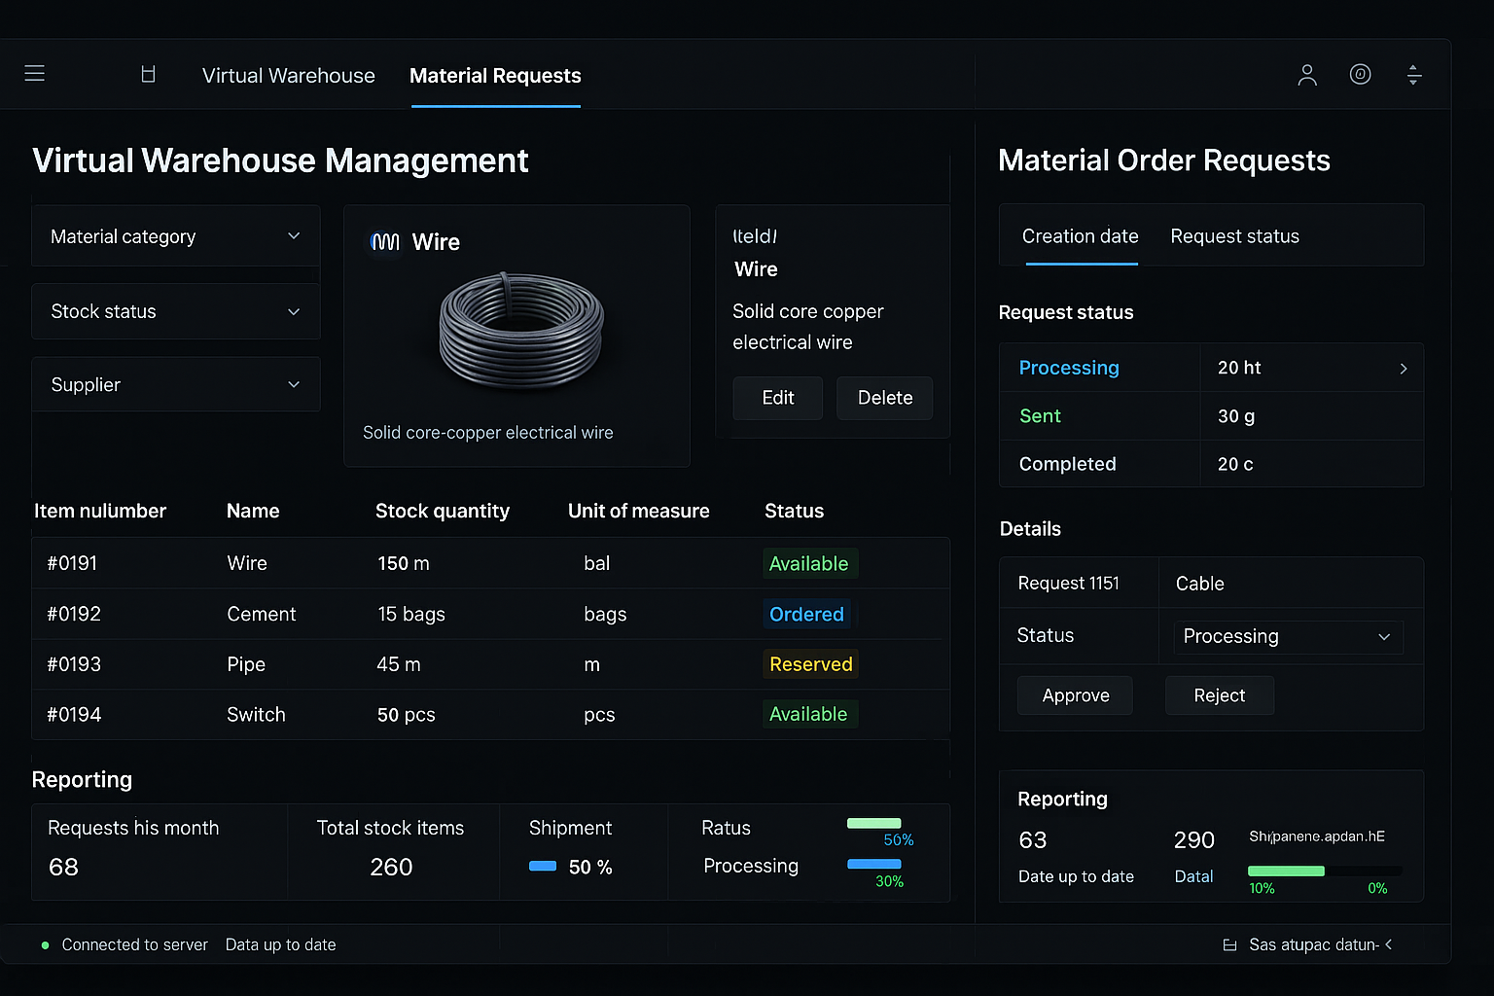Screen dimensions: 1494x996
Task: Open the user profile icon
Action: (1306, 75)
